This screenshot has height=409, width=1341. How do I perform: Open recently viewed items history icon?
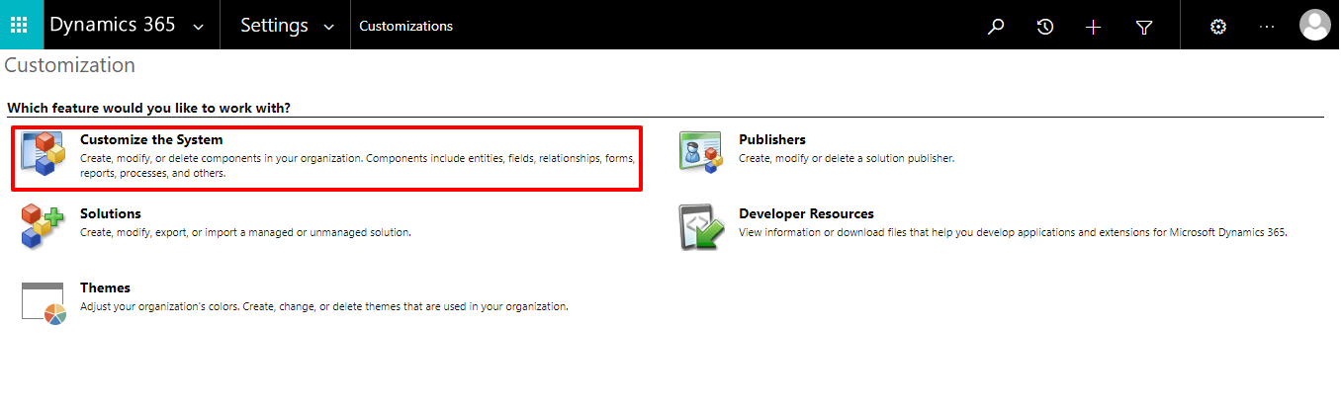tap(1044, 27)
